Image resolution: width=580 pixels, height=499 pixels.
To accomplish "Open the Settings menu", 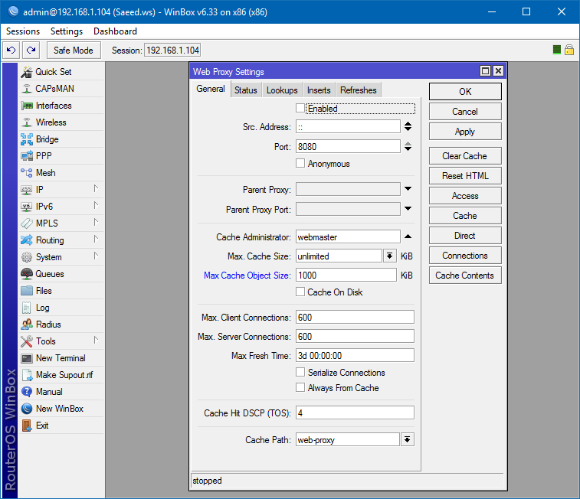I will tap(67, 31).
